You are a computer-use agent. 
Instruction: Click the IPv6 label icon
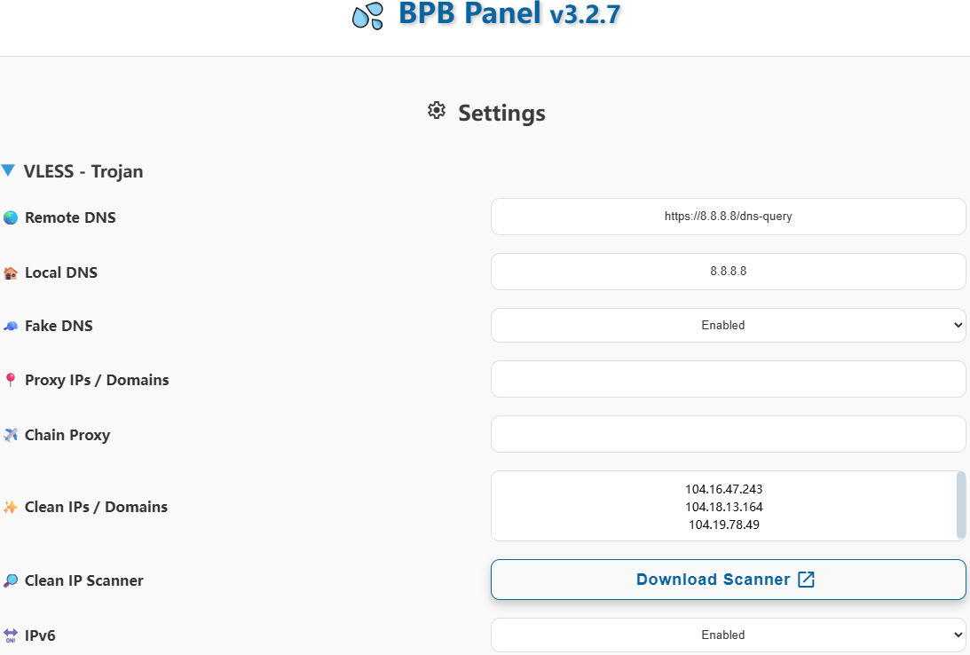(11, 635)
